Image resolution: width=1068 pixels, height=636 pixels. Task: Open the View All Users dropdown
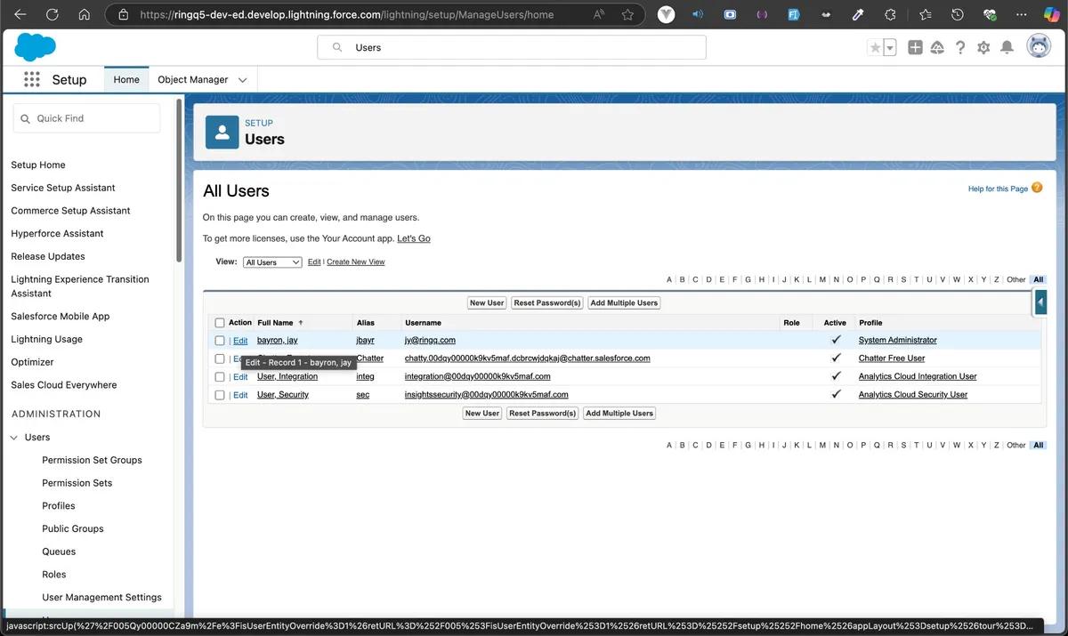(x=272, y=262)
